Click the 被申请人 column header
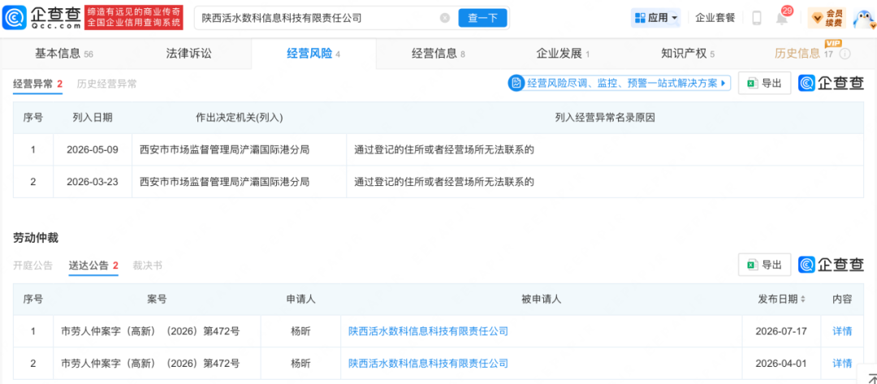Screen dimensions: 877x384 pos(541,300)
